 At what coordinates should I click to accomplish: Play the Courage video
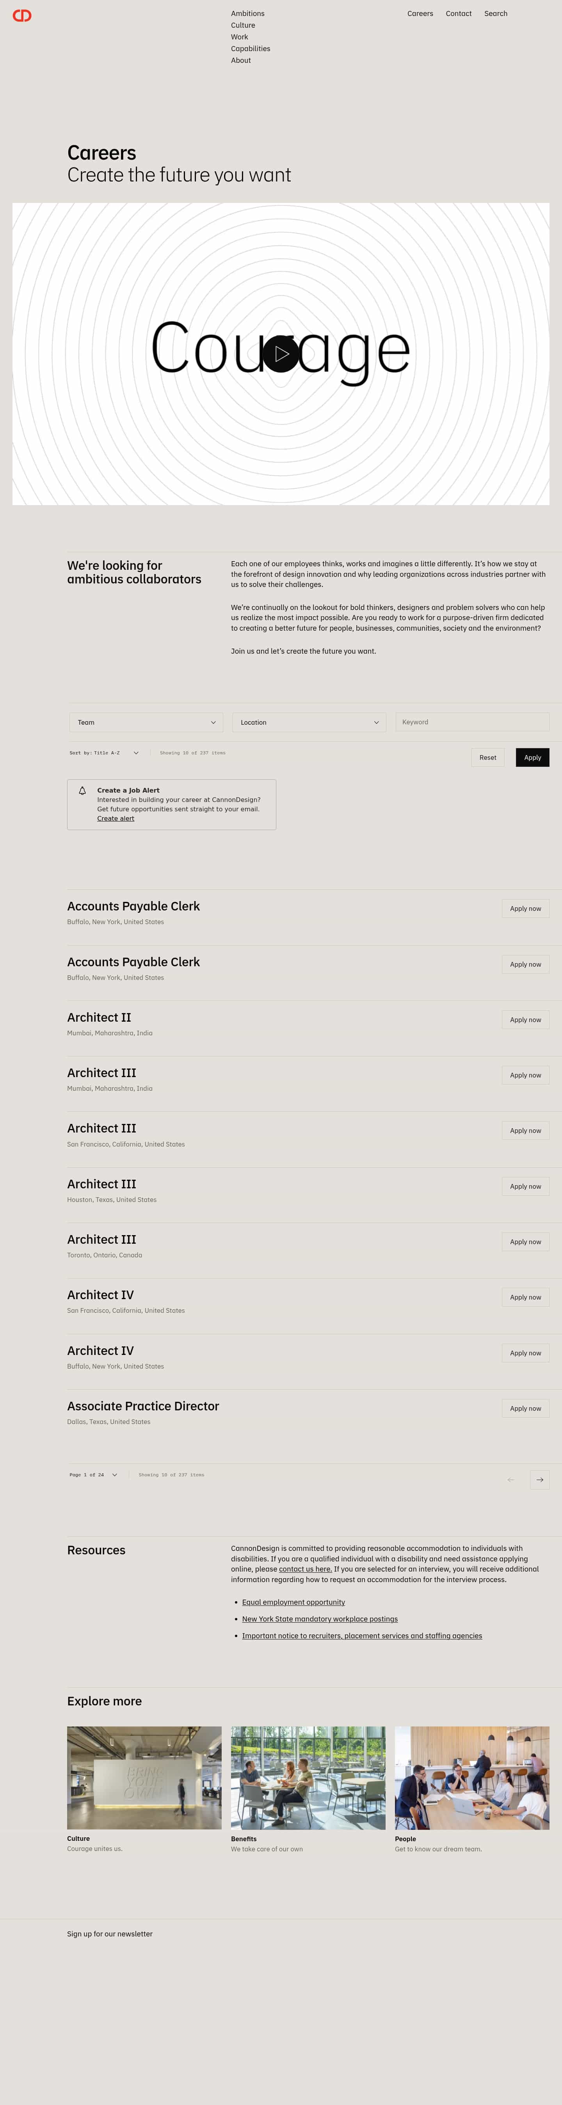[x=282, y=354]
